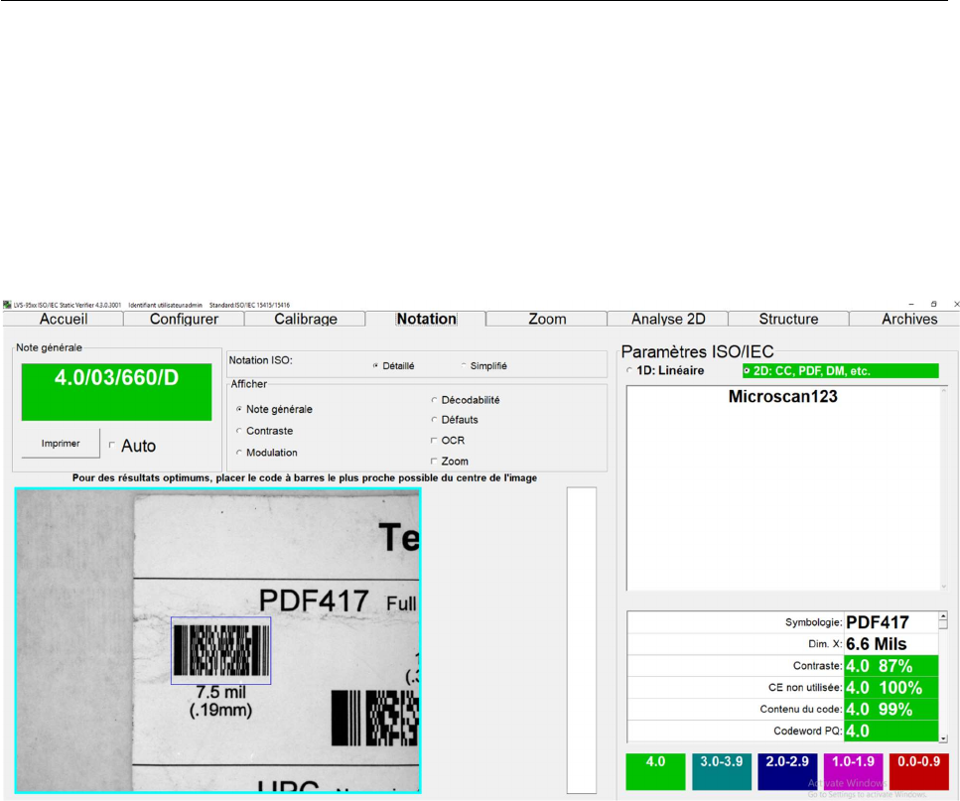Click the Imprimer button
Viewport: 960px width, 801px height.
61,443
